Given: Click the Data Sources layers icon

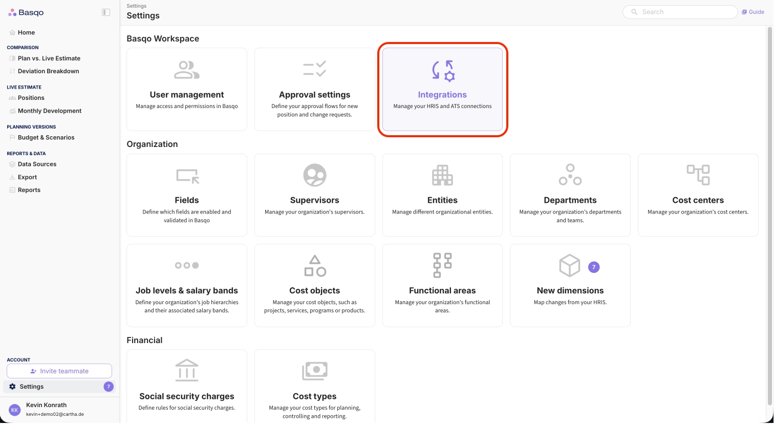Looking at the screenshot, I should (x=12, y=164).
